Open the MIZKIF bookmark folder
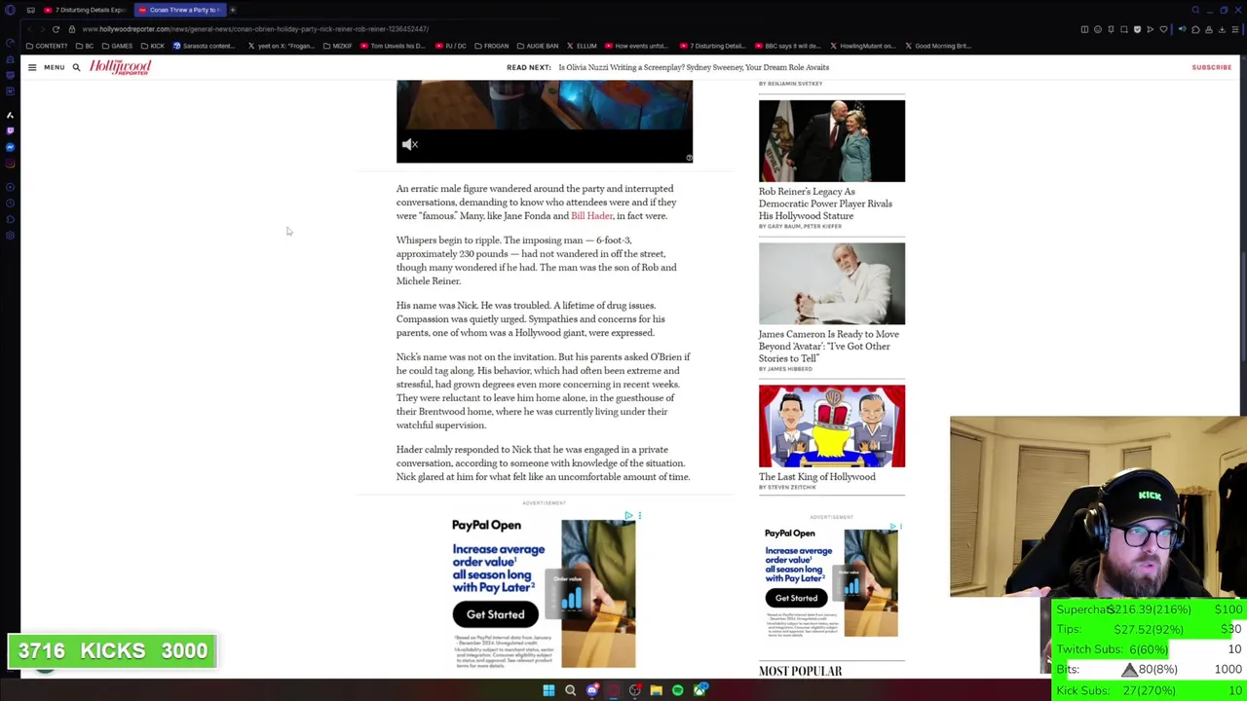 tap(337, 46)
